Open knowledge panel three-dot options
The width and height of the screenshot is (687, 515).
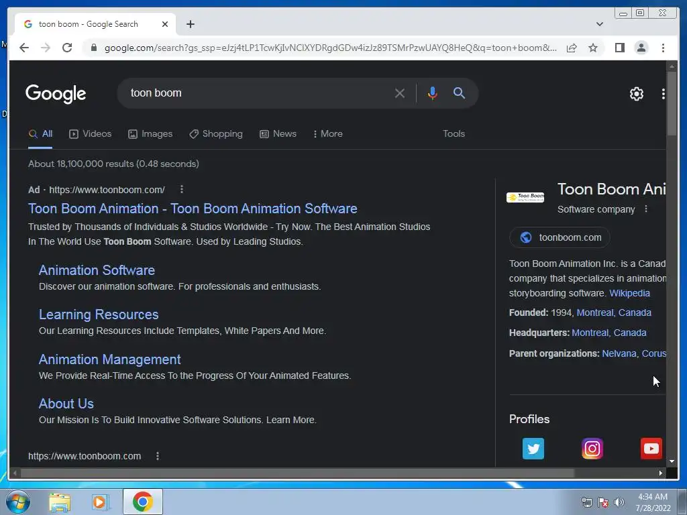(x=646, y=209)
